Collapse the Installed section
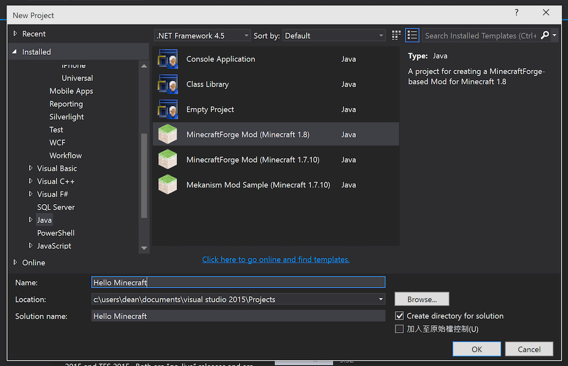The width and height of the screenshot is (568, 366). [x=15, y=52]
